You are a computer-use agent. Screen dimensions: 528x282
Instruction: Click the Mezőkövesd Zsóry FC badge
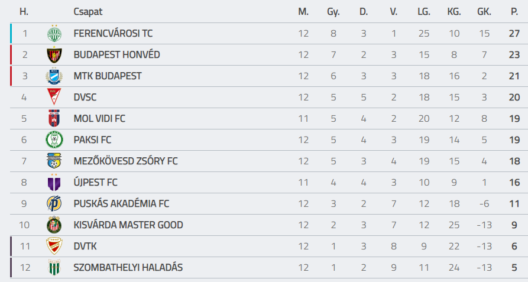(x=54, y=161)
